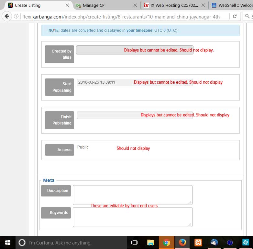Open the WebShell browser tab
The width and height of the screenshot is (253, 249).
pyautogui.click(x=231, y=5)
